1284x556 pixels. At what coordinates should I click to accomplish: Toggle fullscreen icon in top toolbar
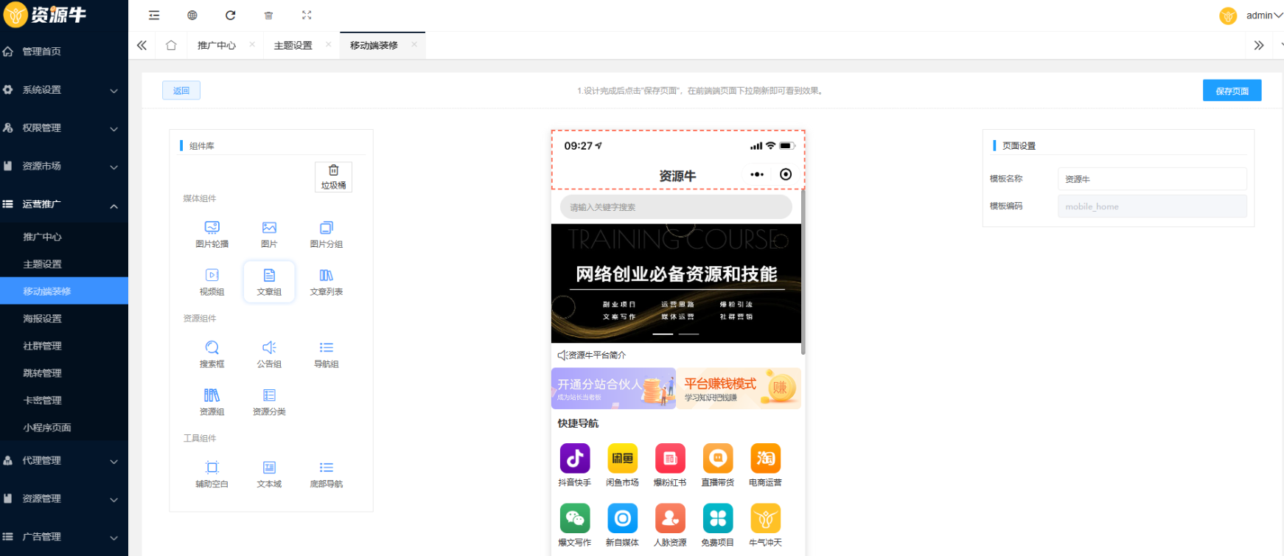tap(307, 15)
